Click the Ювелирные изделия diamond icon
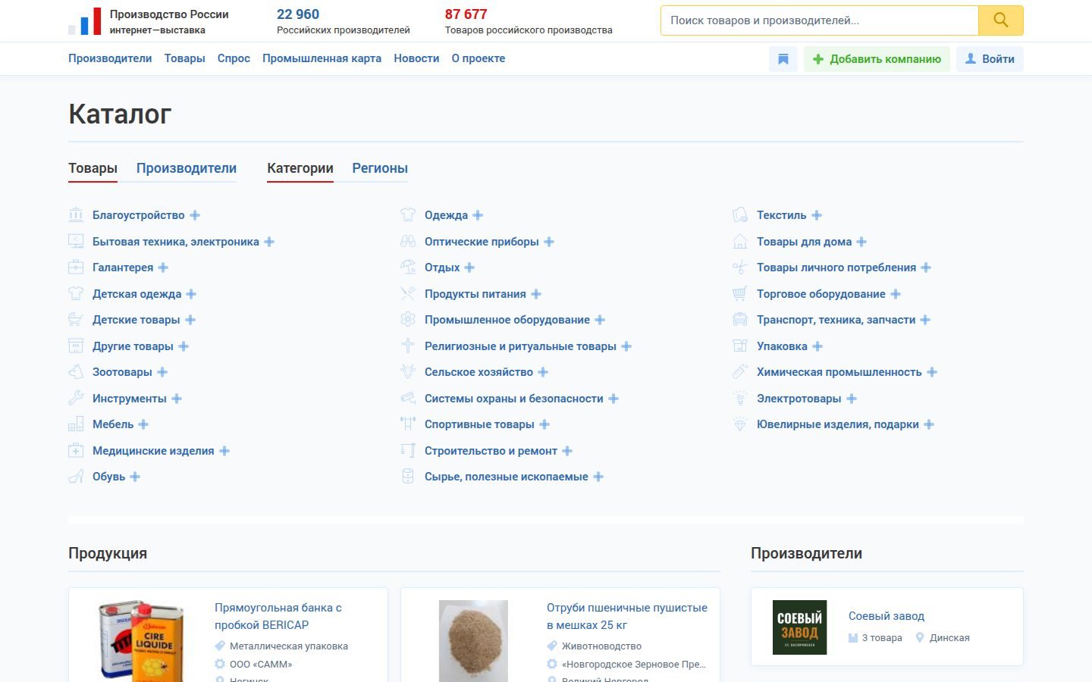1092x682 pixels. [740, 424]
